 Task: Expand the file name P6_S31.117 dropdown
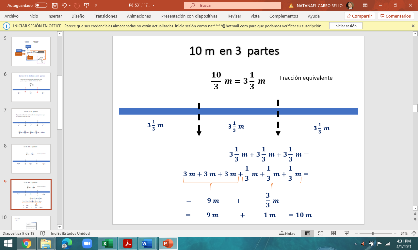[x=154, y=6]
